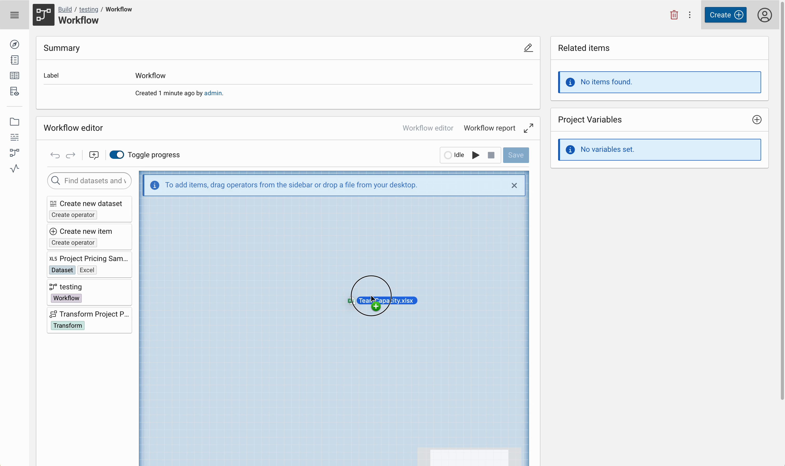Click the undo arrow in the workflow toolbar
785x466 pixels.
coord(55,155)
